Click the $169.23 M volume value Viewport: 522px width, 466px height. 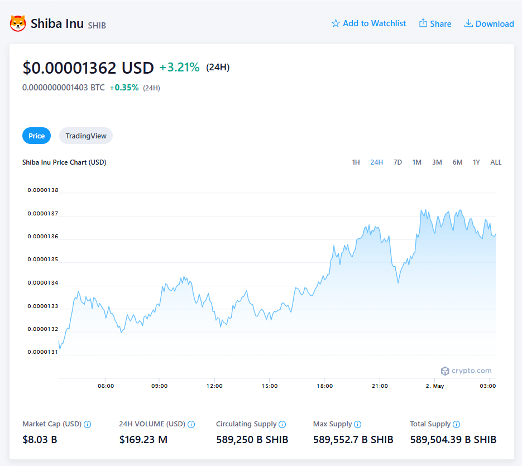143,440
